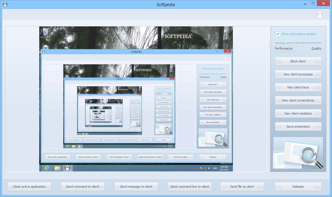Minimize the main Softpedia window
Image resolution: width=332 pixels, height=197 pixels.
305,3
